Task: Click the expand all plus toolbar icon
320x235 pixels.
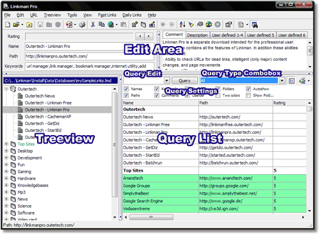Action: coord(163,25)
